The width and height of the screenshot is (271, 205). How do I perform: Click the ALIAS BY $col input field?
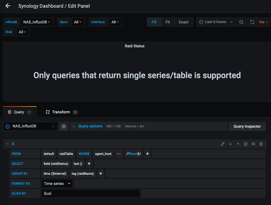point(91,193)
